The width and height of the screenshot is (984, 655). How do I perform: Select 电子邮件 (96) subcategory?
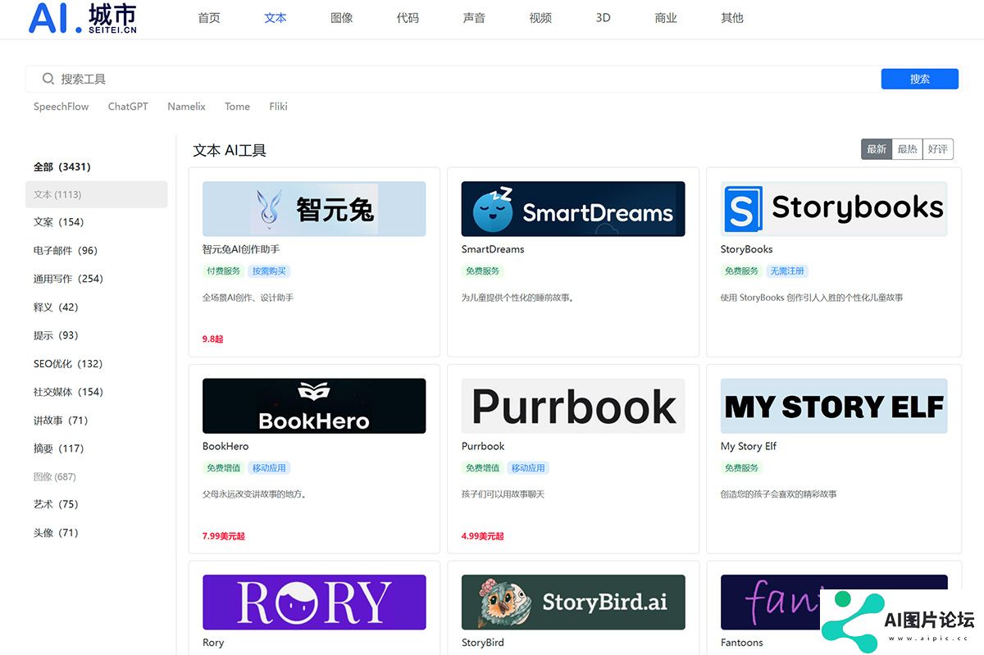coord(66,251)
